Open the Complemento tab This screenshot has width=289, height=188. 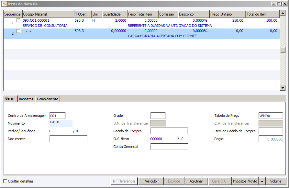click(x=48, y=99)
